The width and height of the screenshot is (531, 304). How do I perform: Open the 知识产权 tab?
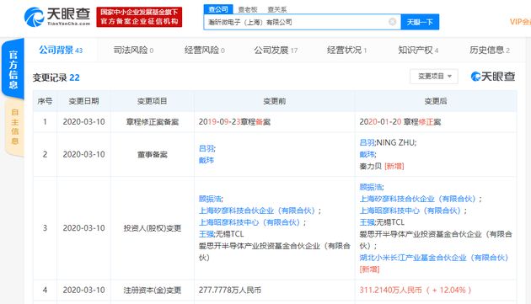[x=418, y=50]
